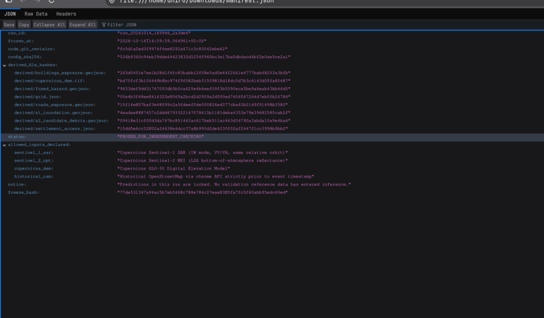Focus the Filter JSON search field

coord(121,25)
